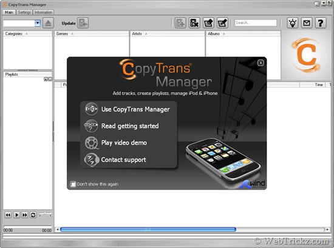Click the Update label
Screen dimensions: 334x248
69,23
